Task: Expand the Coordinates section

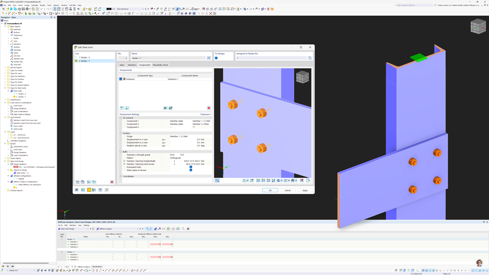Action: pos(121,176)
